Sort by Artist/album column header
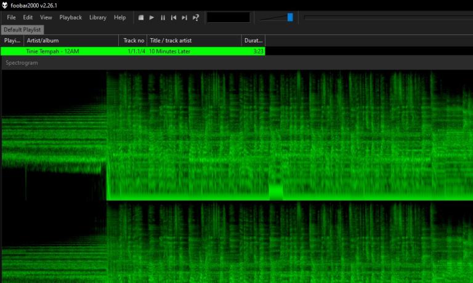The width and height of the screenshot is (473, 283). click(71, 41)
